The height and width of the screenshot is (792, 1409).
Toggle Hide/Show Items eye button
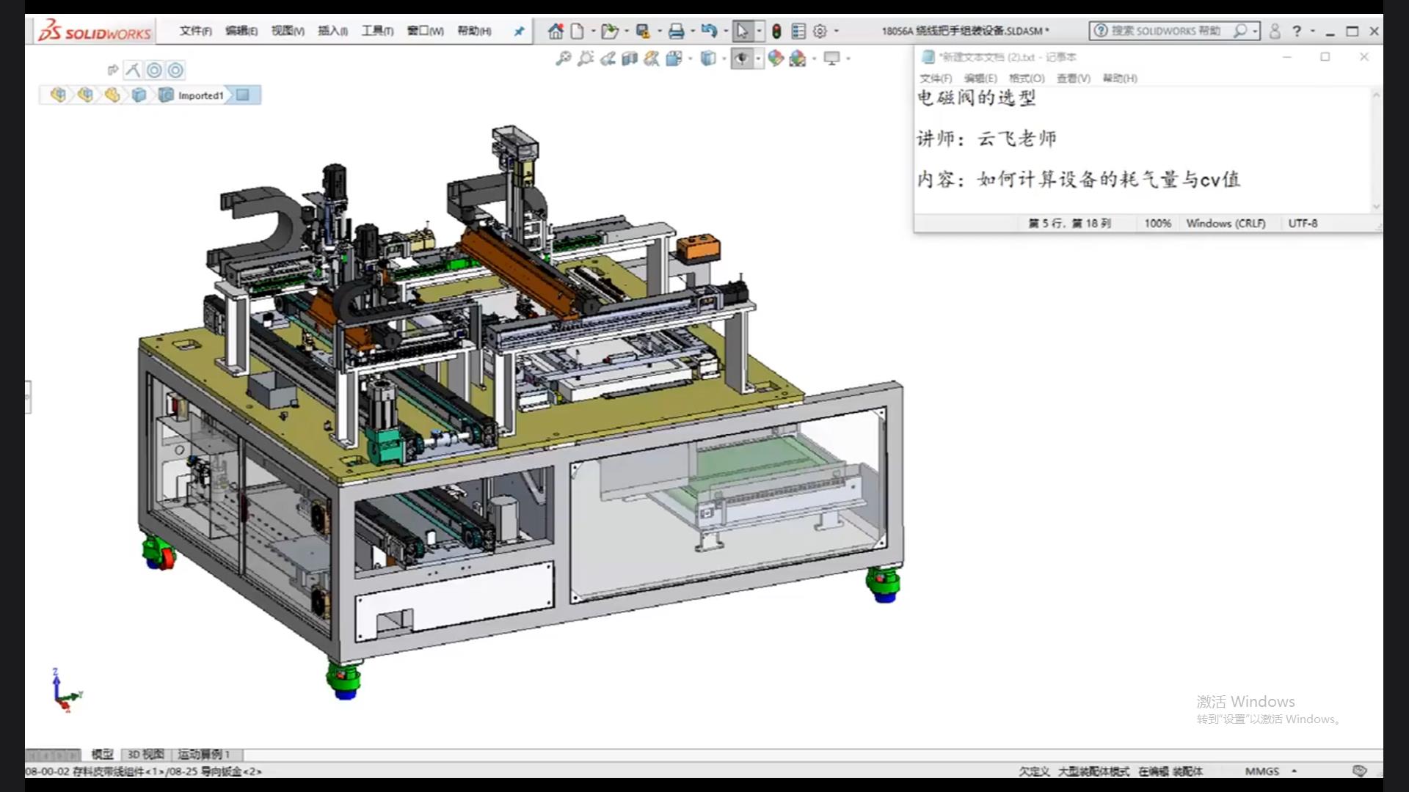(x=741, y=58)
